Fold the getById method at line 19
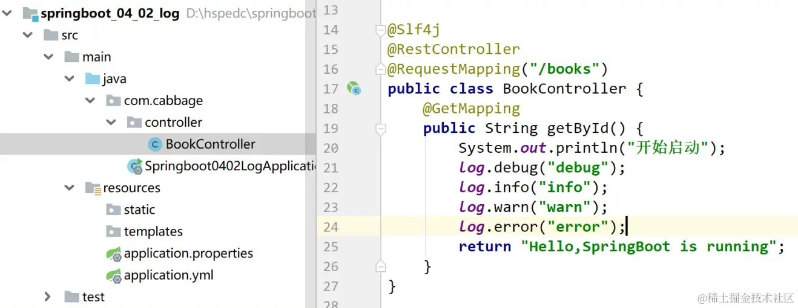Screen dimensions: 798x308 pyautogui.click(x=380, y=128)
